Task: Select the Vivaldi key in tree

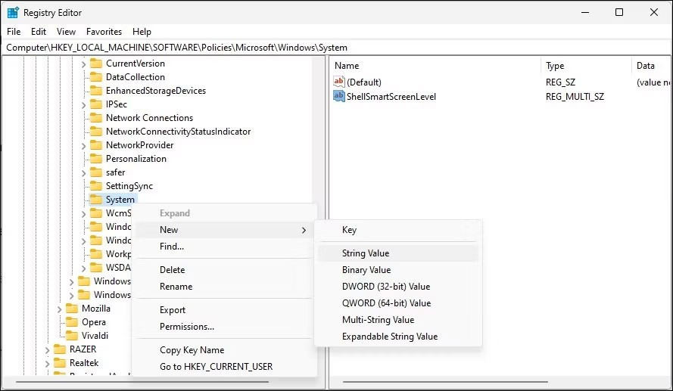Action: (x=95, y=336)
